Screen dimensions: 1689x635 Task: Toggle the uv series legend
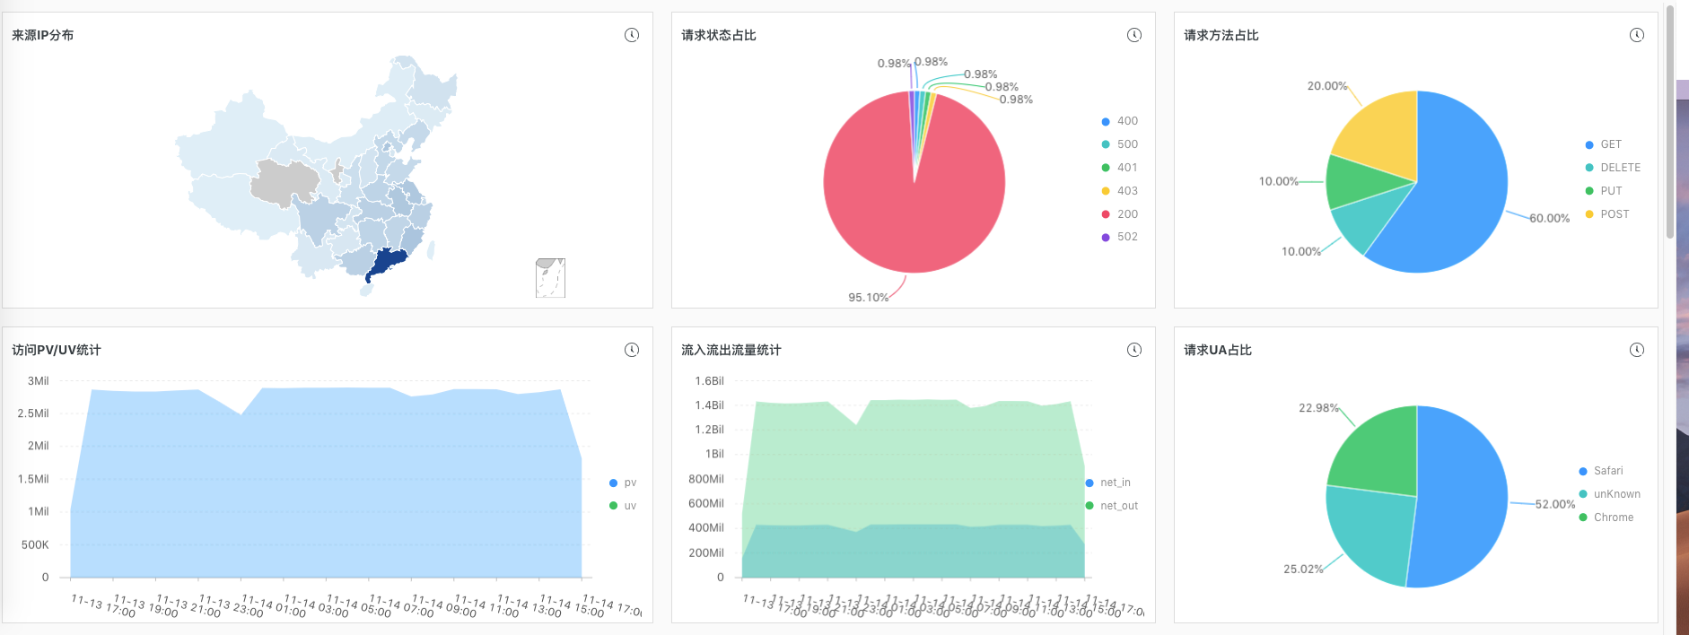coord(623,506)
